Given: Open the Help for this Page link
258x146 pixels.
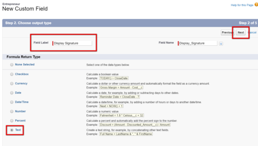Looking at the screenshot, I should coord(242,5).
